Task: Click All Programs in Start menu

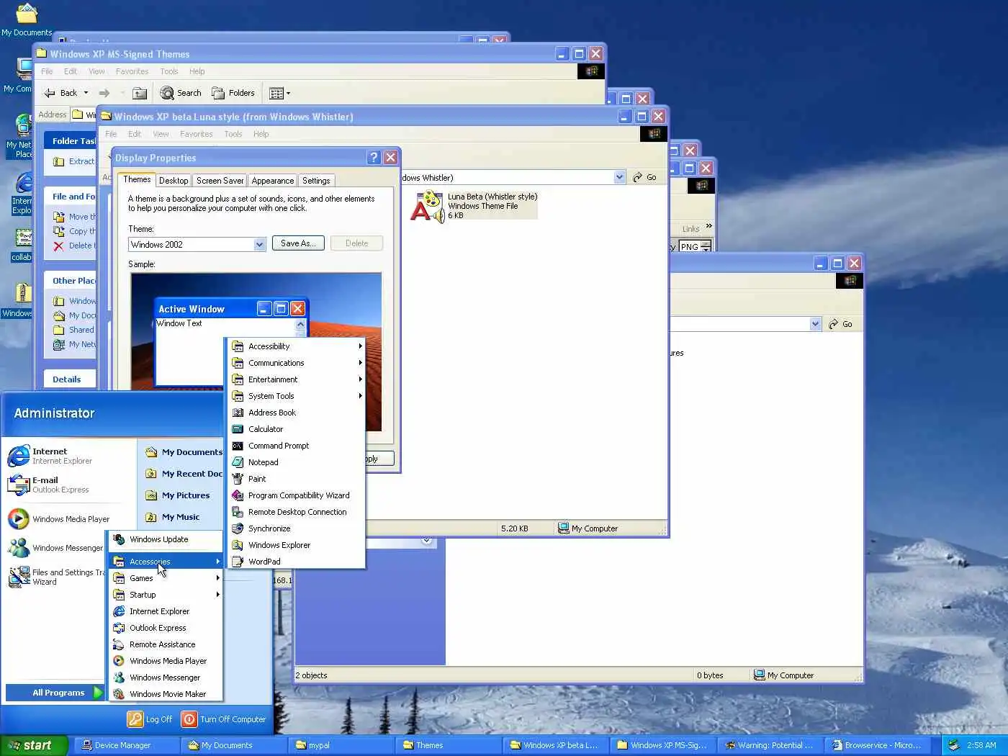Action: (x=55, y=693)
